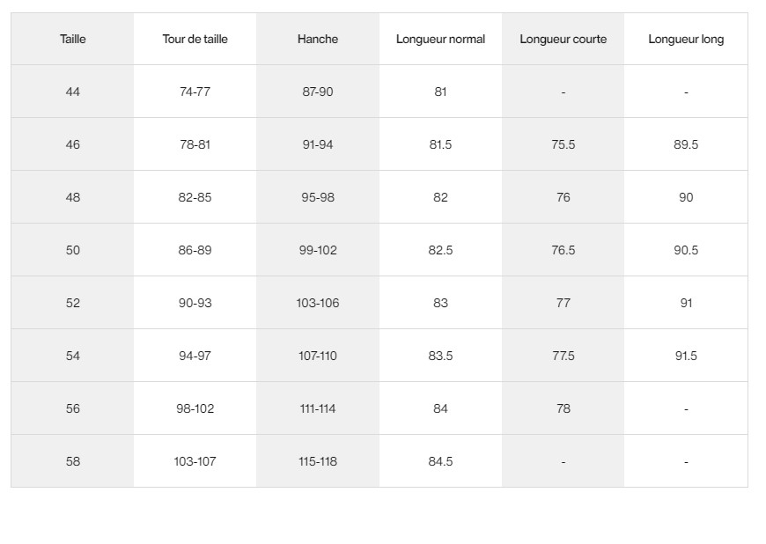Select size 44 in Taille column

tap(73, 92)
